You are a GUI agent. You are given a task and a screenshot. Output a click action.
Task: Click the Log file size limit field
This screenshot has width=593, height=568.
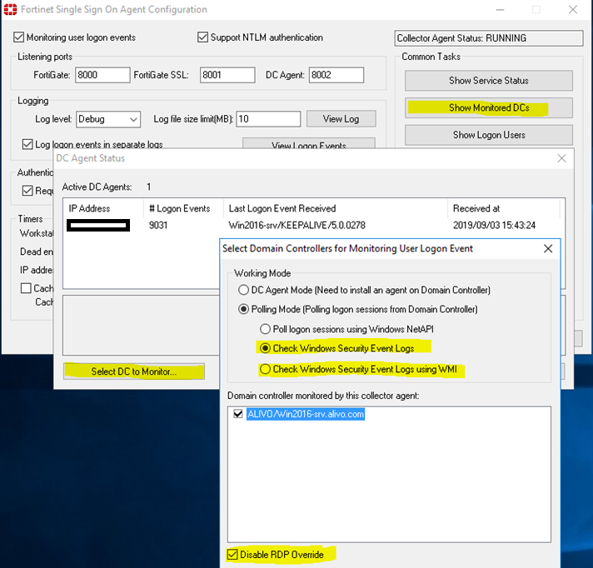click(268, 119)
